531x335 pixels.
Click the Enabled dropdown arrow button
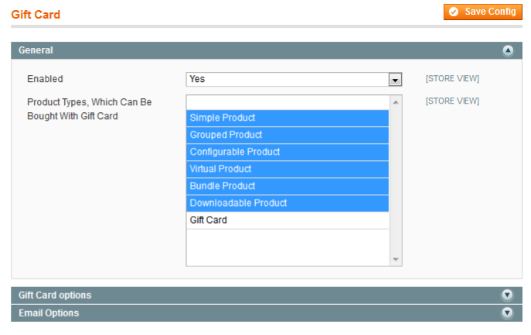coord(395,80)
